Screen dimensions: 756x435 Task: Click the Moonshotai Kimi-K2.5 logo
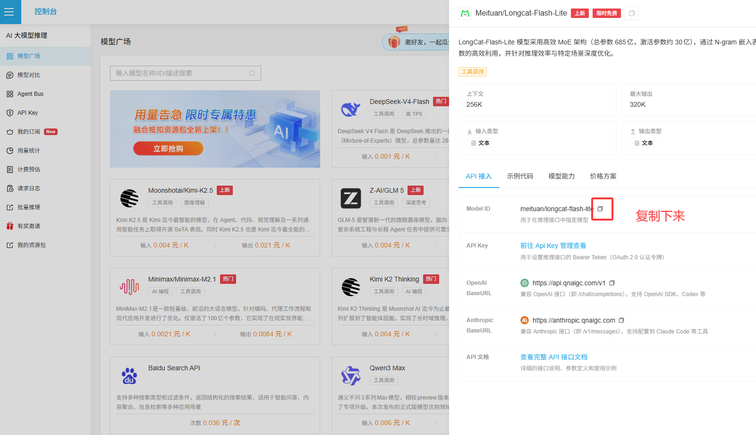(129, 198)
